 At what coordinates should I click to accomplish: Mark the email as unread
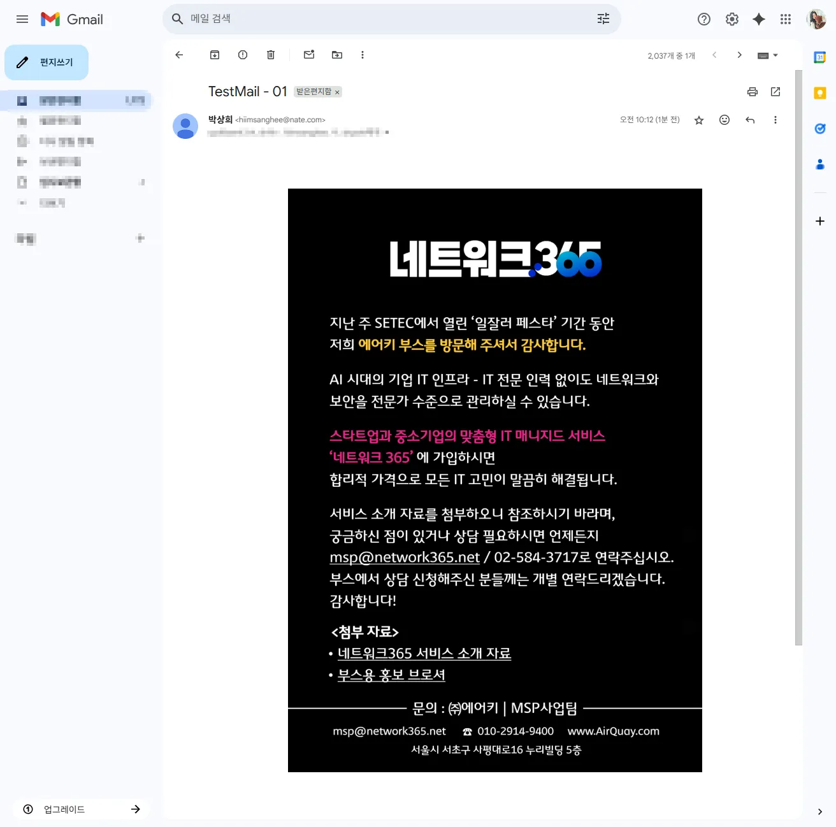tap(309, 55)
